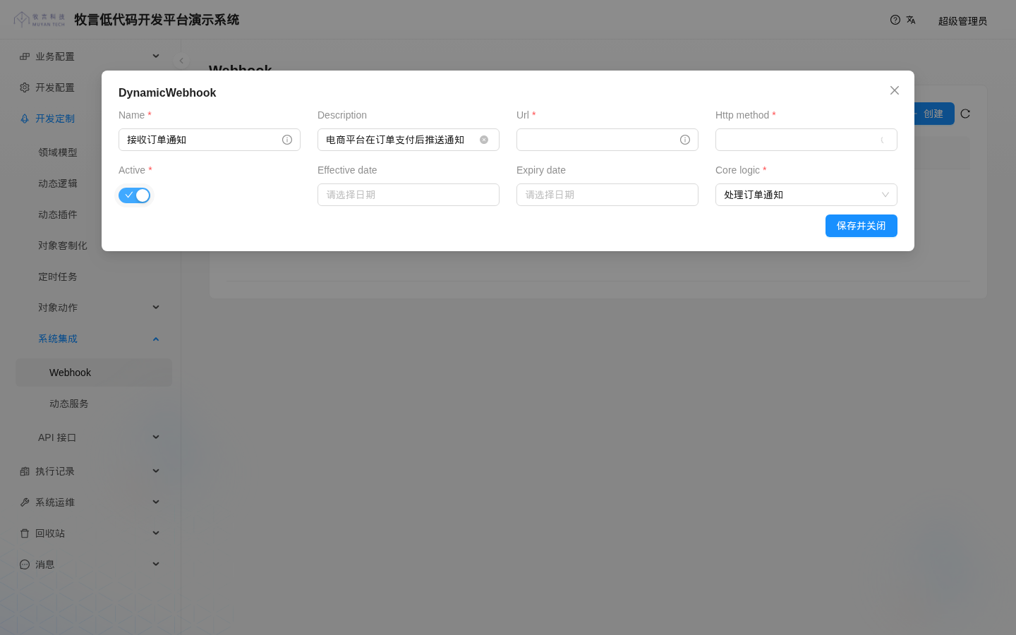Open the 动态服务 menu item
Screen dimensions: 1016x635
(94, 404)
